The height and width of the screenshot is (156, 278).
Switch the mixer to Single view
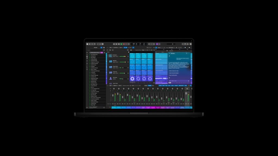tap(146, 86)
